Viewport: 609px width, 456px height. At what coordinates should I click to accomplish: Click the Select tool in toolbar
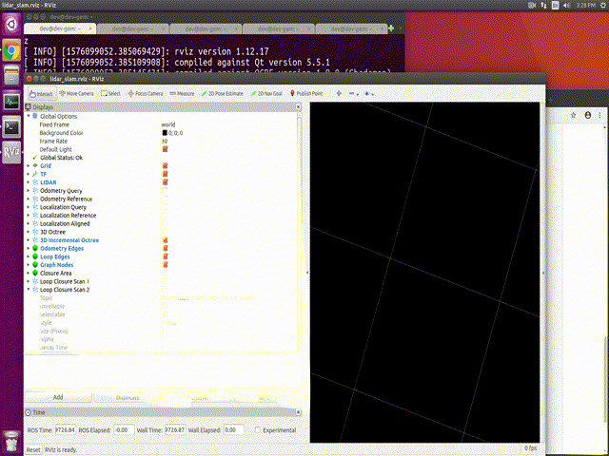click(110, 94)
